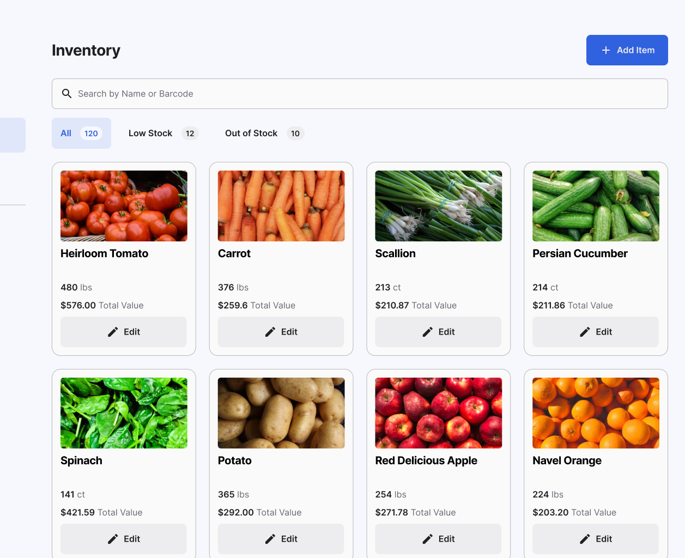Image resolution: width=685 pixels, height=558 pixels.
Task: Open the Heirloom Tomato product photo
Action: [x=124, y=205]
